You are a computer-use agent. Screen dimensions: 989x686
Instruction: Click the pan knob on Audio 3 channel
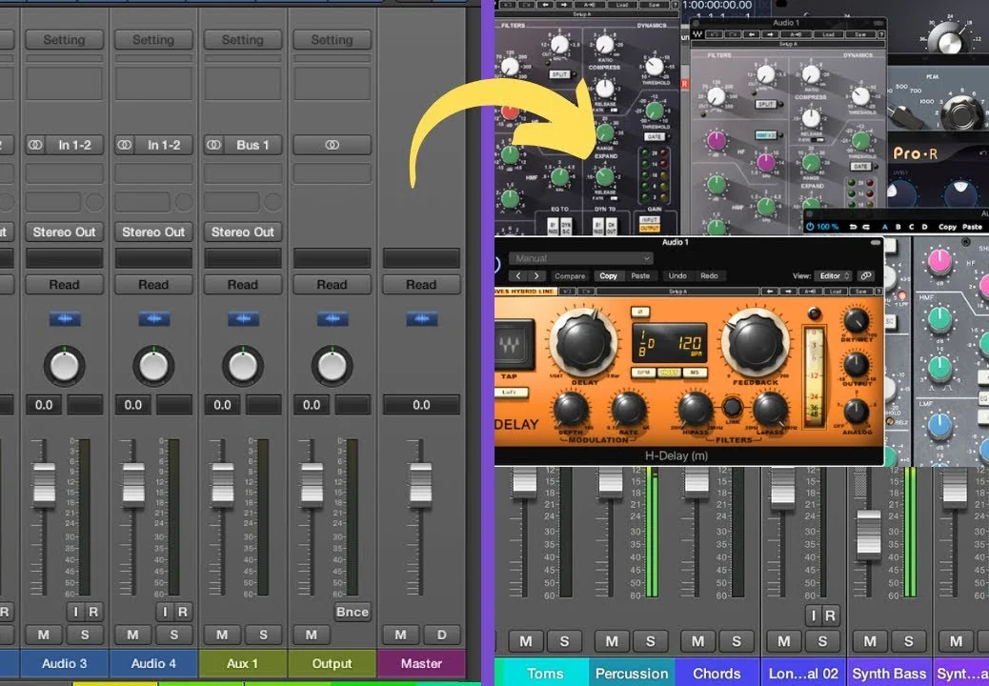coord(65,366)
